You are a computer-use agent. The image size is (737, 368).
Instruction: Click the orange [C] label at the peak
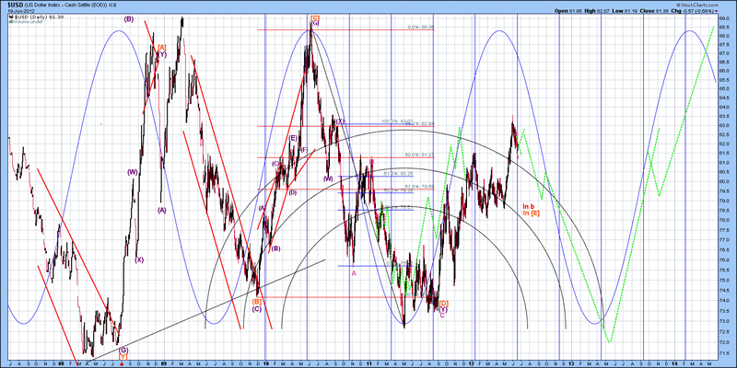coord(315,19)
